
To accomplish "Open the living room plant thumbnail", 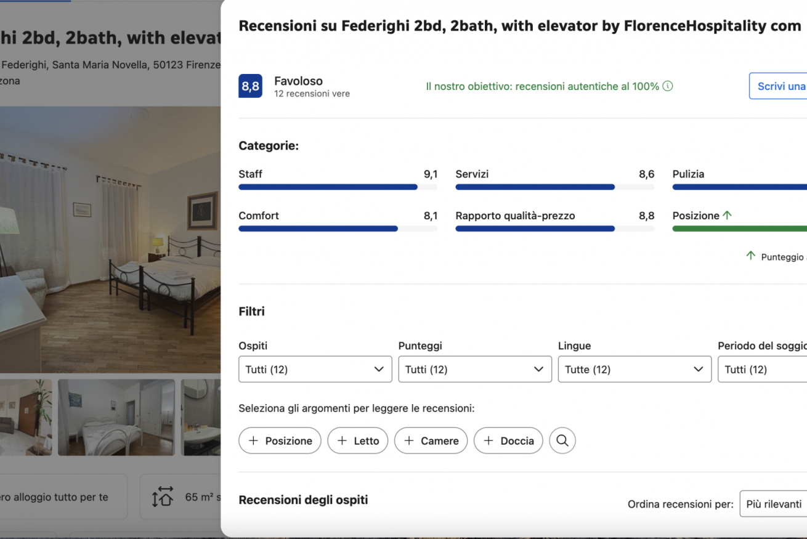I will (26, 418).
